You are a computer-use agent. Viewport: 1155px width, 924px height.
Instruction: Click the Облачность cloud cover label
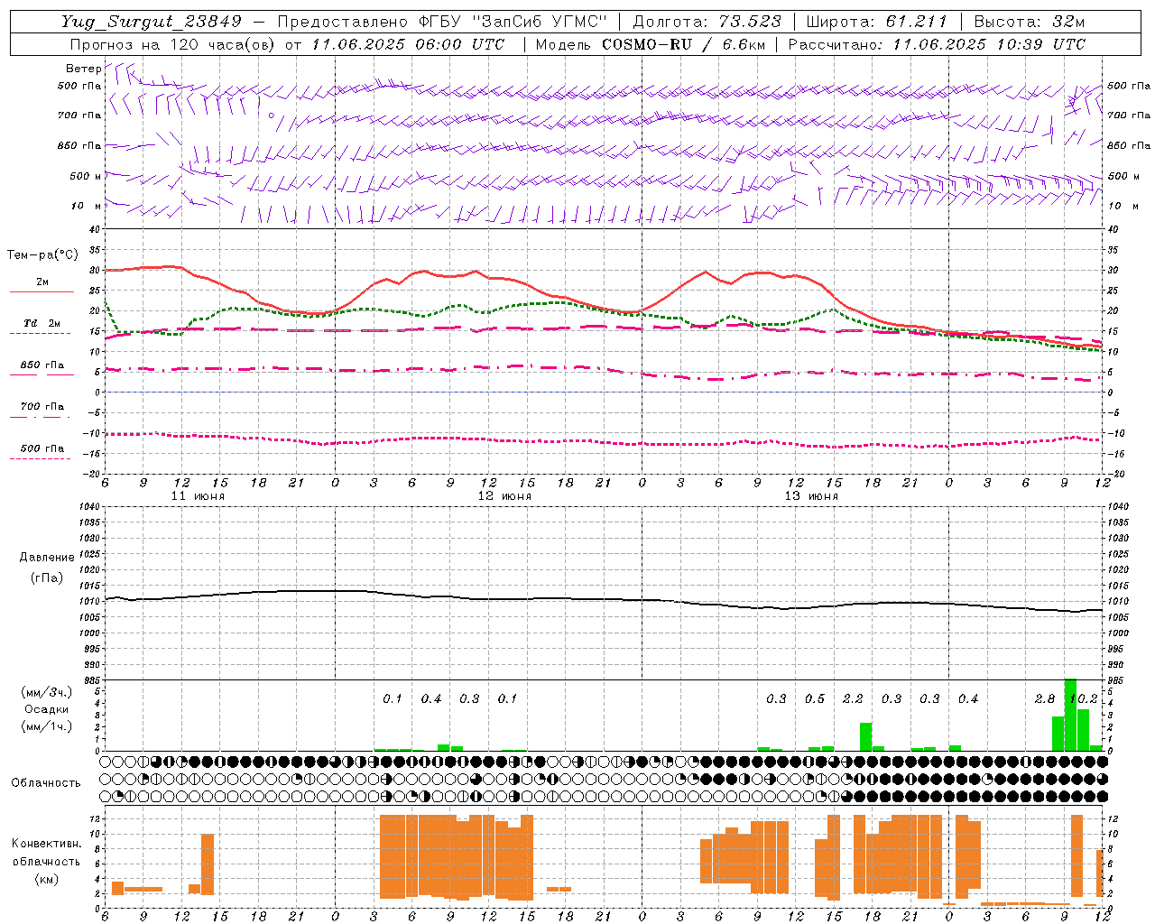(x=46, y=782)
